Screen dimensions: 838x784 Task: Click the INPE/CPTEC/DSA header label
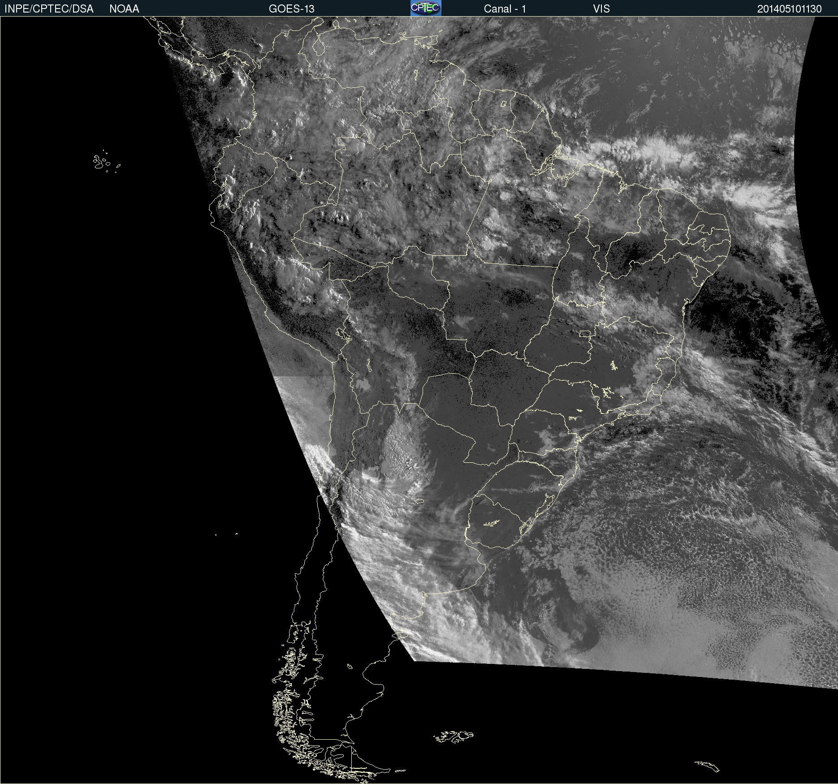tap(49, 9)
